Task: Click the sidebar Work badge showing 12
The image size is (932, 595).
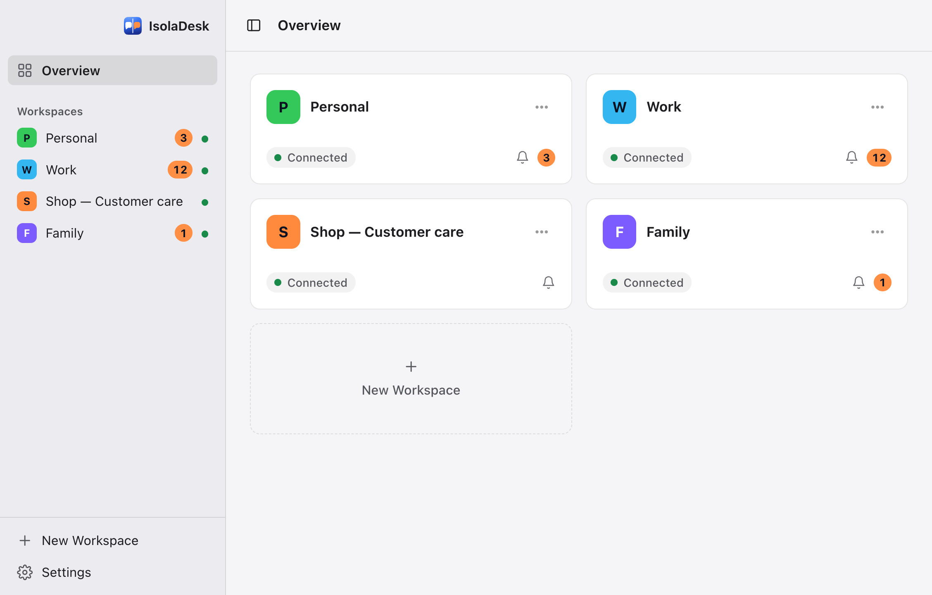Action: 180,170
